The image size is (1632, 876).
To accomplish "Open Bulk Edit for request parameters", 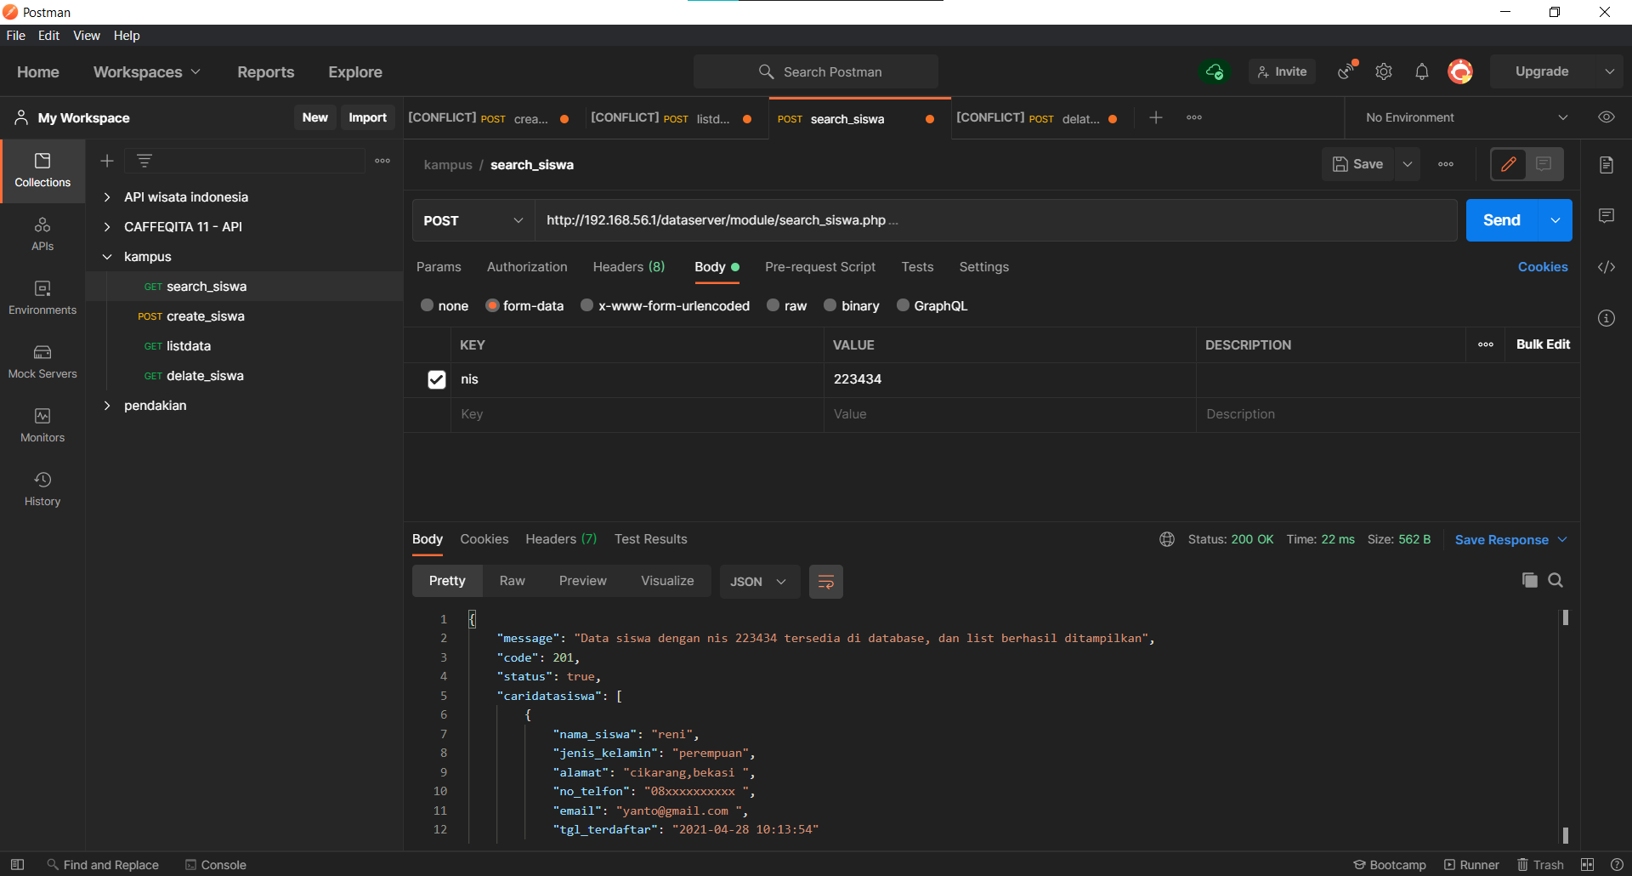I will click(1543, 344).
